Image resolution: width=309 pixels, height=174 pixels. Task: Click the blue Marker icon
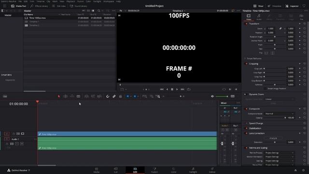coord(135,96)
